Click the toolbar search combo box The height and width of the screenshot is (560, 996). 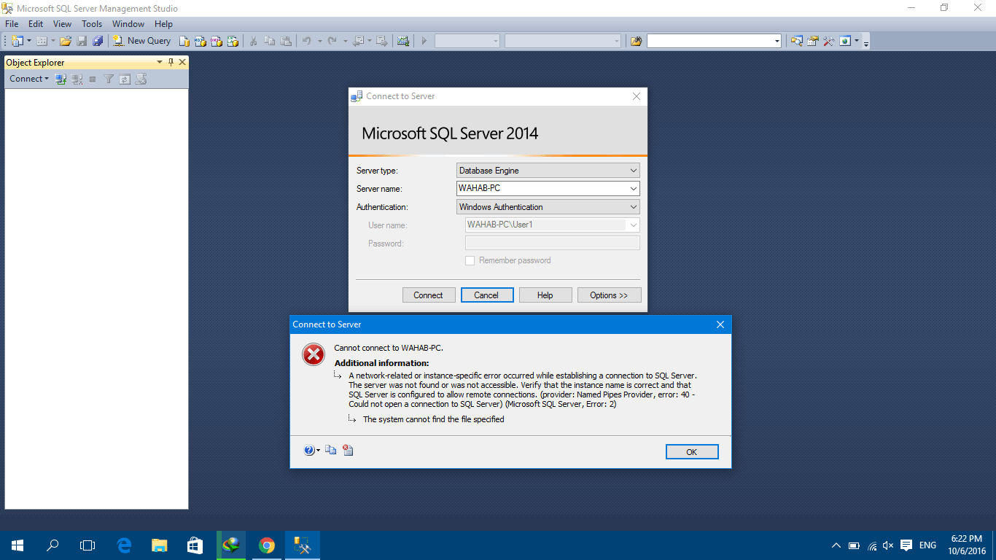(714, 41)
